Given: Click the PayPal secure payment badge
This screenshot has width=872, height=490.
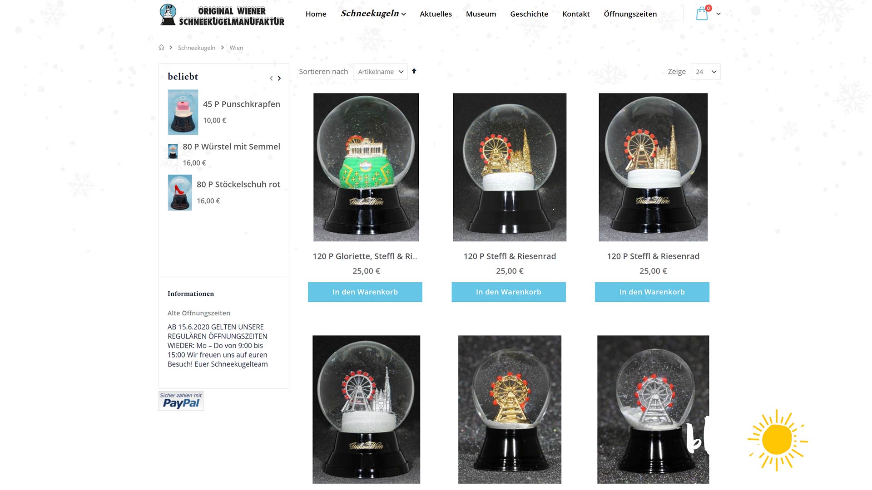Looking at the screenshot, I should pos(181,401).
